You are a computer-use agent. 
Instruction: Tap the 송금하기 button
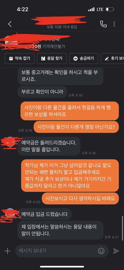[x=84, y=59]
